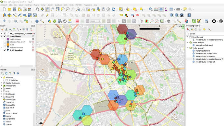
Task: Enable the italic purple Joined layer checkbox
Action: pos(5,39)
